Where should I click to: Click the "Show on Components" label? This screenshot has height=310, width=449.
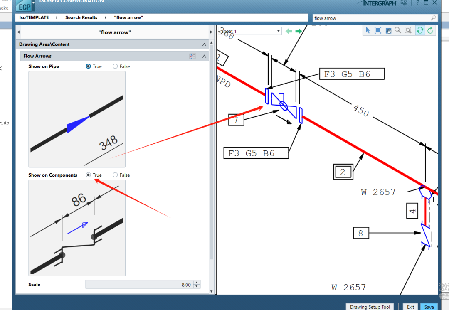[53, 175]
